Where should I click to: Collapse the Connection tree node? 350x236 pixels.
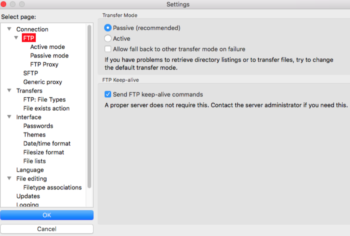pos(9,29)
